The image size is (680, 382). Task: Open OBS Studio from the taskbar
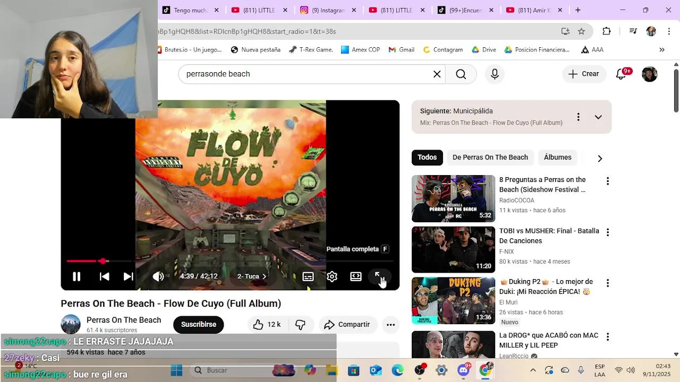point(420,370)
